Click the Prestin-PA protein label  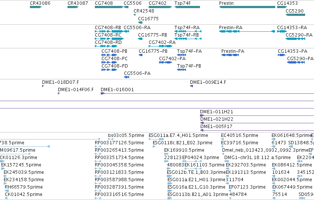(x=233, y=51)
